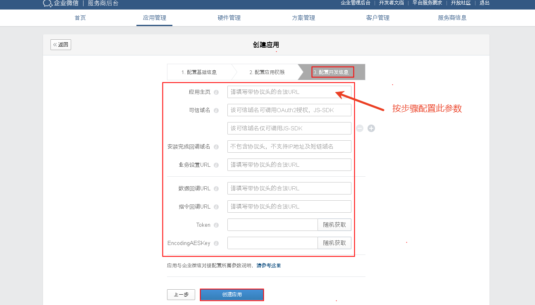Go back with the 上一步 button
This screenshot has height=305, width=535.
click(x=181, y=295)
